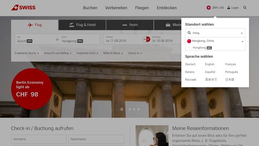The image size is (259, 146).
Task: Collapse the Standort search dropdown arrow
Action: click(242, 33)
